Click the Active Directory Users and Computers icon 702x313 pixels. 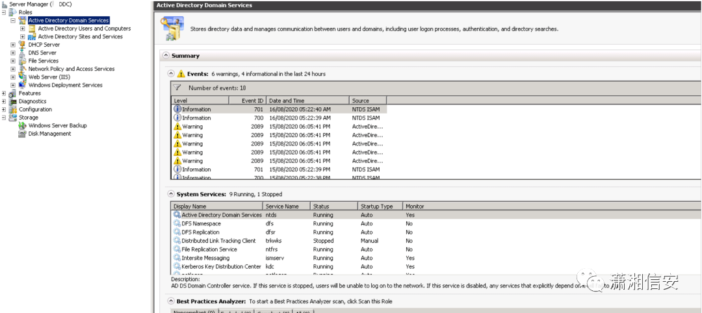point(32,29)
